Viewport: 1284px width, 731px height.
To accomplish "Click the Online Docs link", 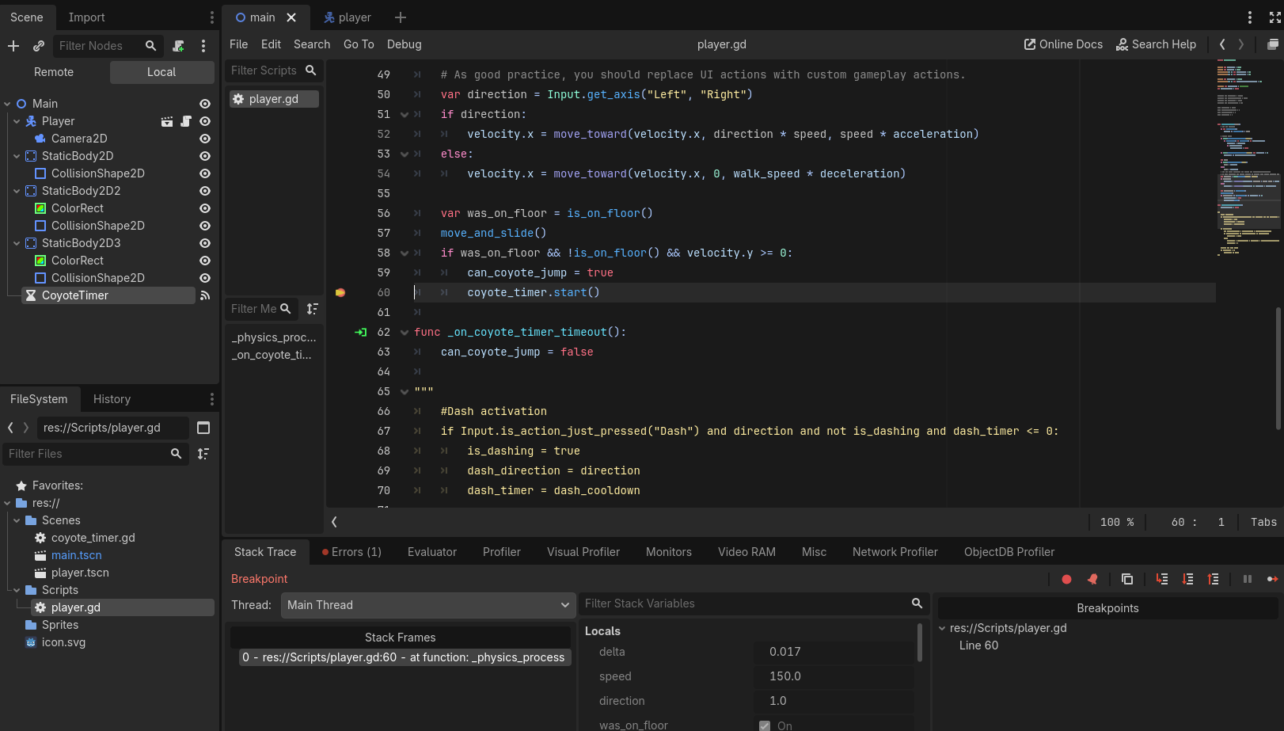I will (x=1063, y=44).
